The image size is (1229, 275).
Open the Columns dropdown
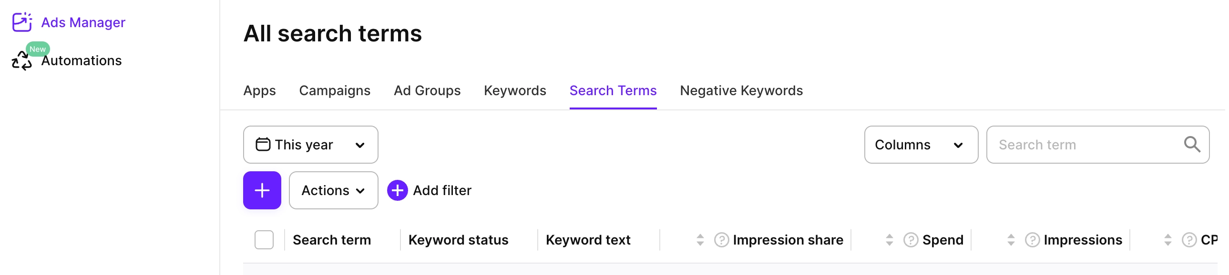tap(920, 144)
